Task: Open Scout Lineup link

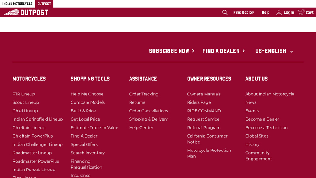Action: pyautogui.click(x=26, y=102)
